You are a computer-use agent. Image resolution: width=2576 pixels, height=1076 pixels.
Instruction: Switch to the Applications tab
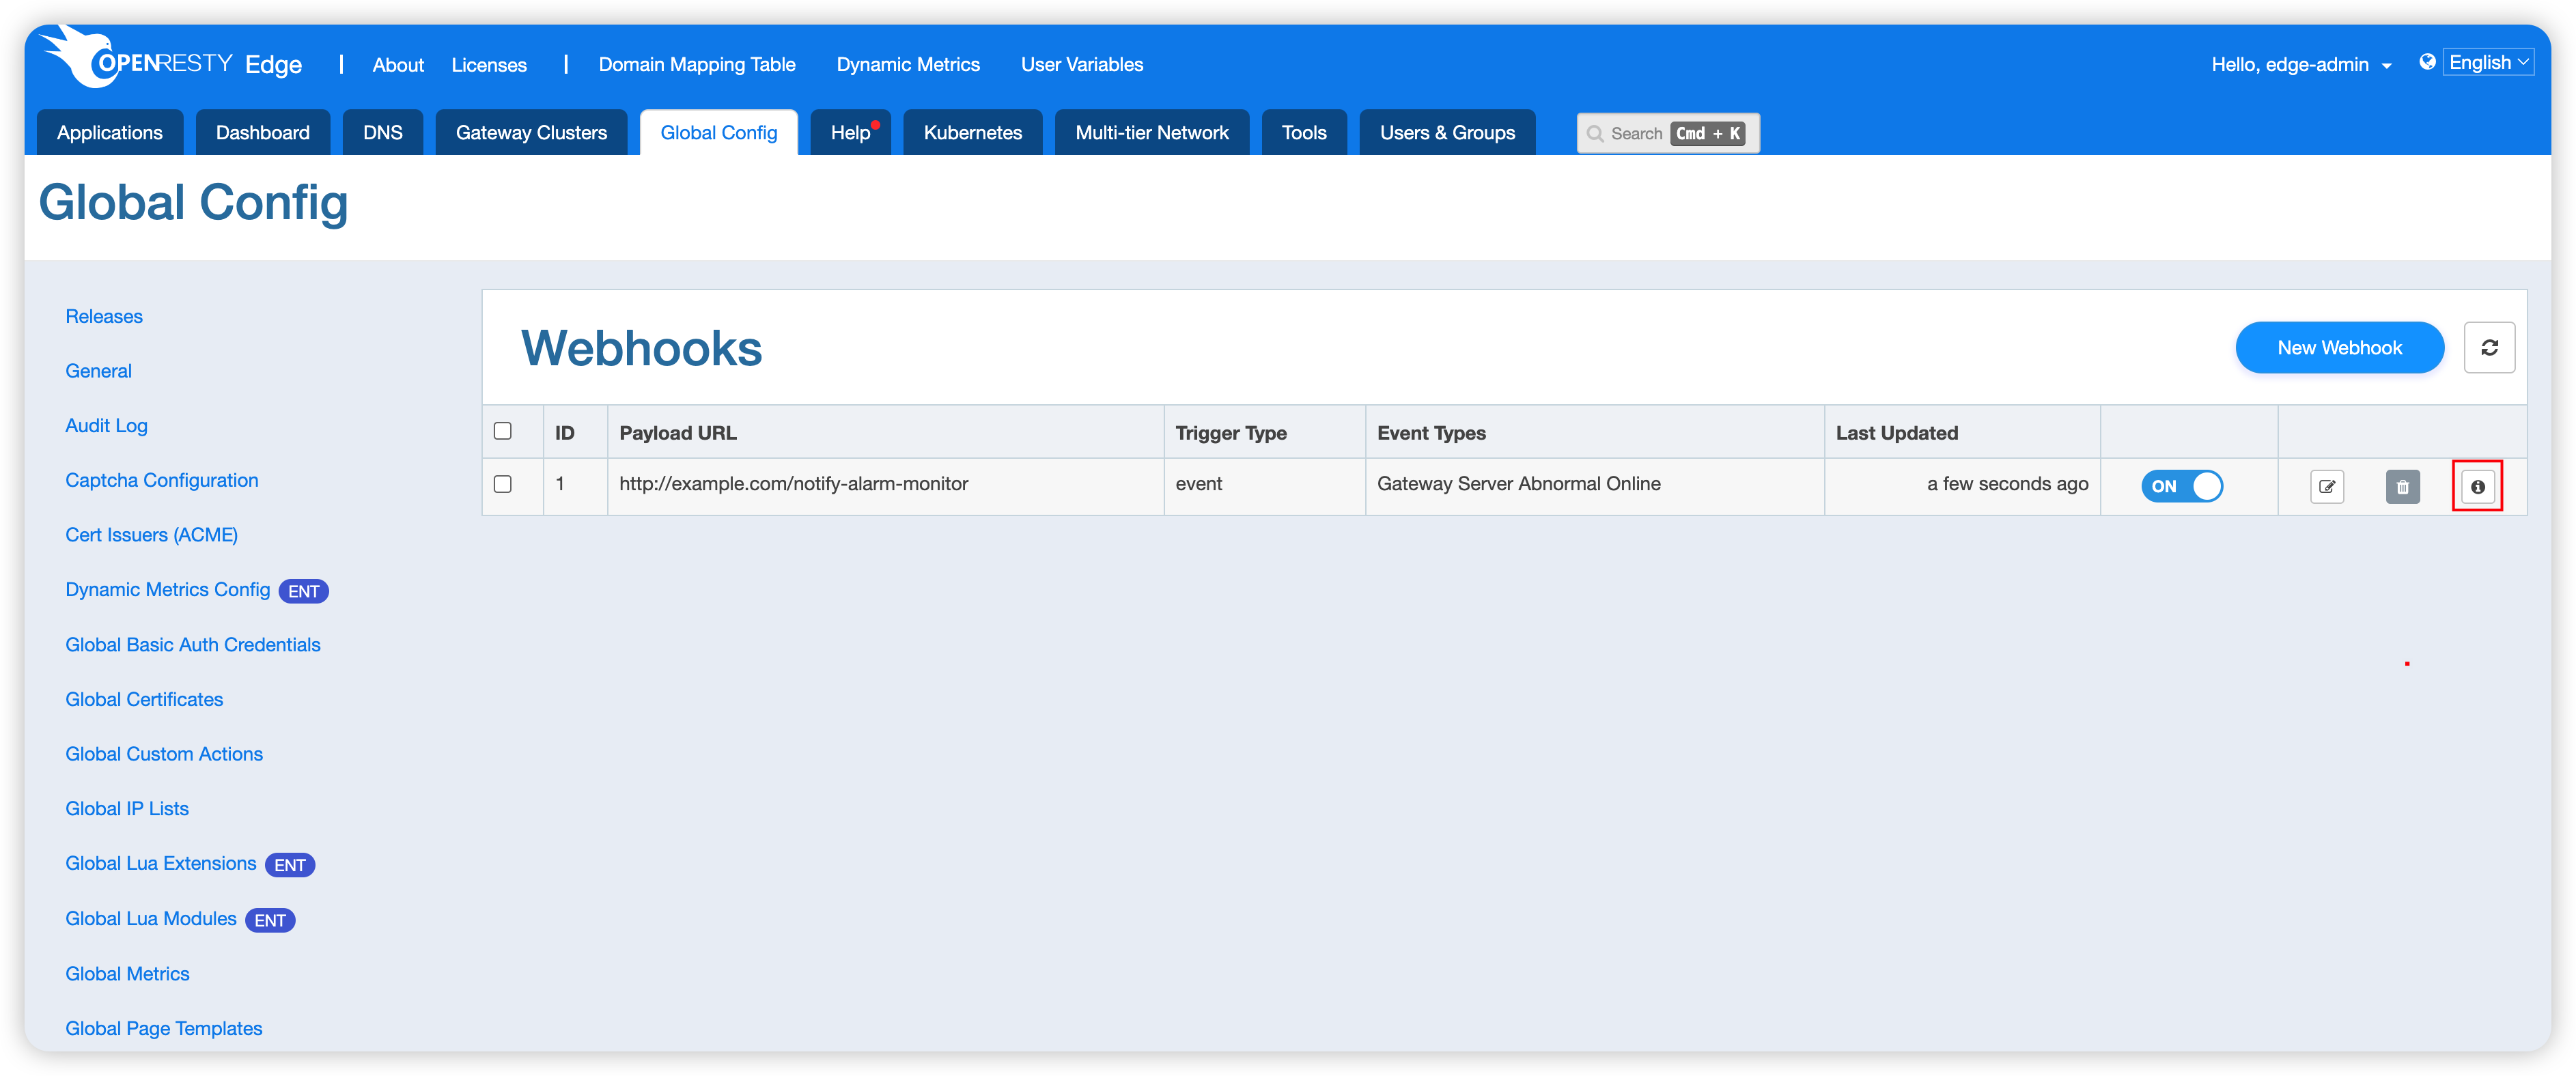tap(110, 132)
